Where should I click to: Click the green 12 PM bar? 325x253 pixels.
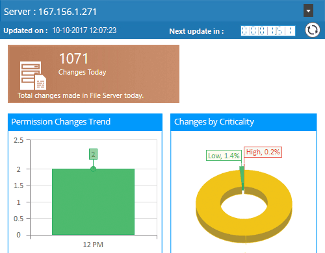(93, 202)
